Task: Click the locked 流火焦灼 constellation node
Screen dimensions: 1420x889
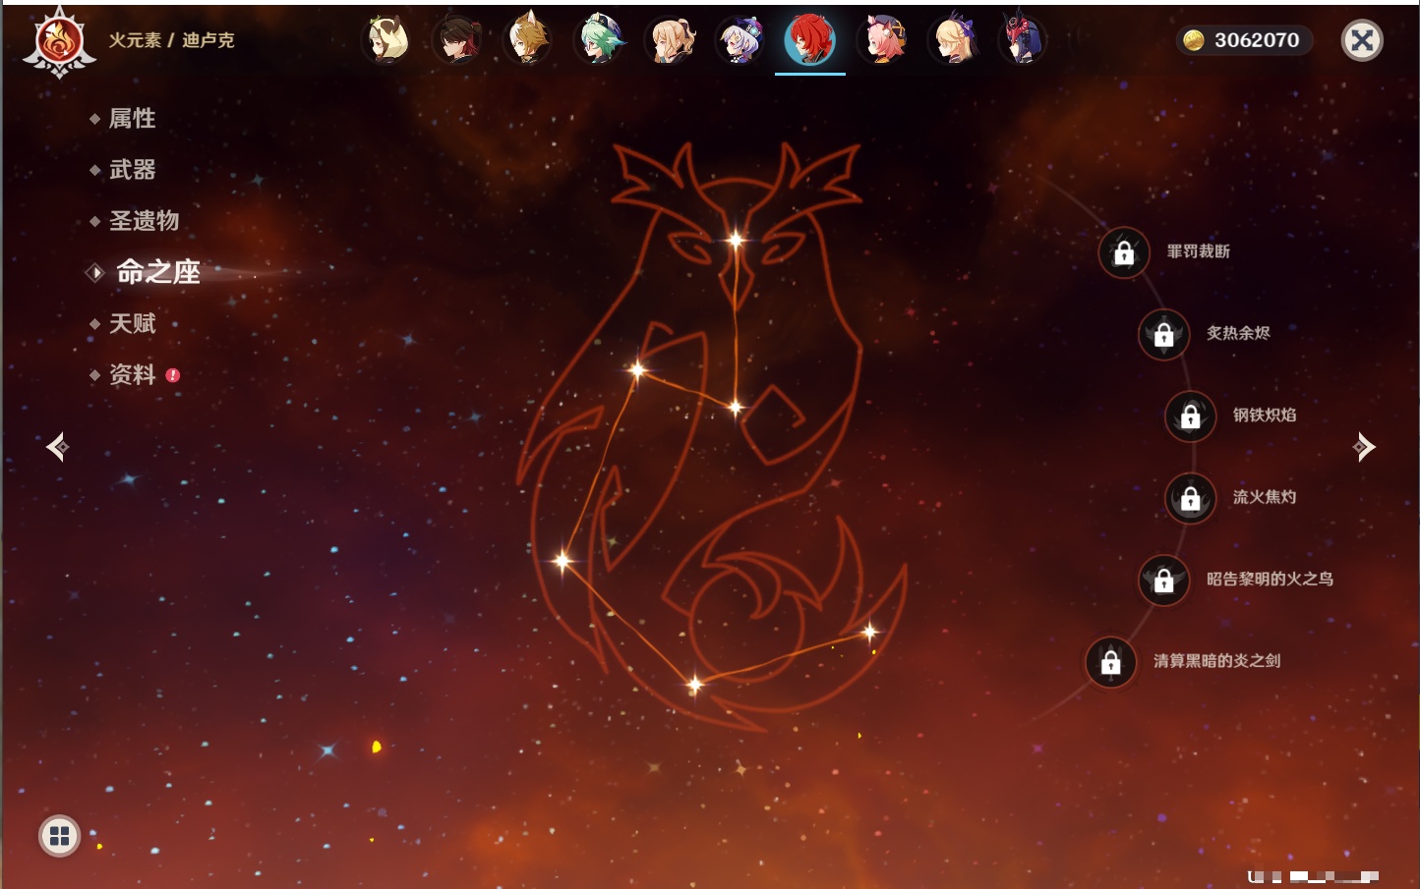Action: (x=1190, y=499)
